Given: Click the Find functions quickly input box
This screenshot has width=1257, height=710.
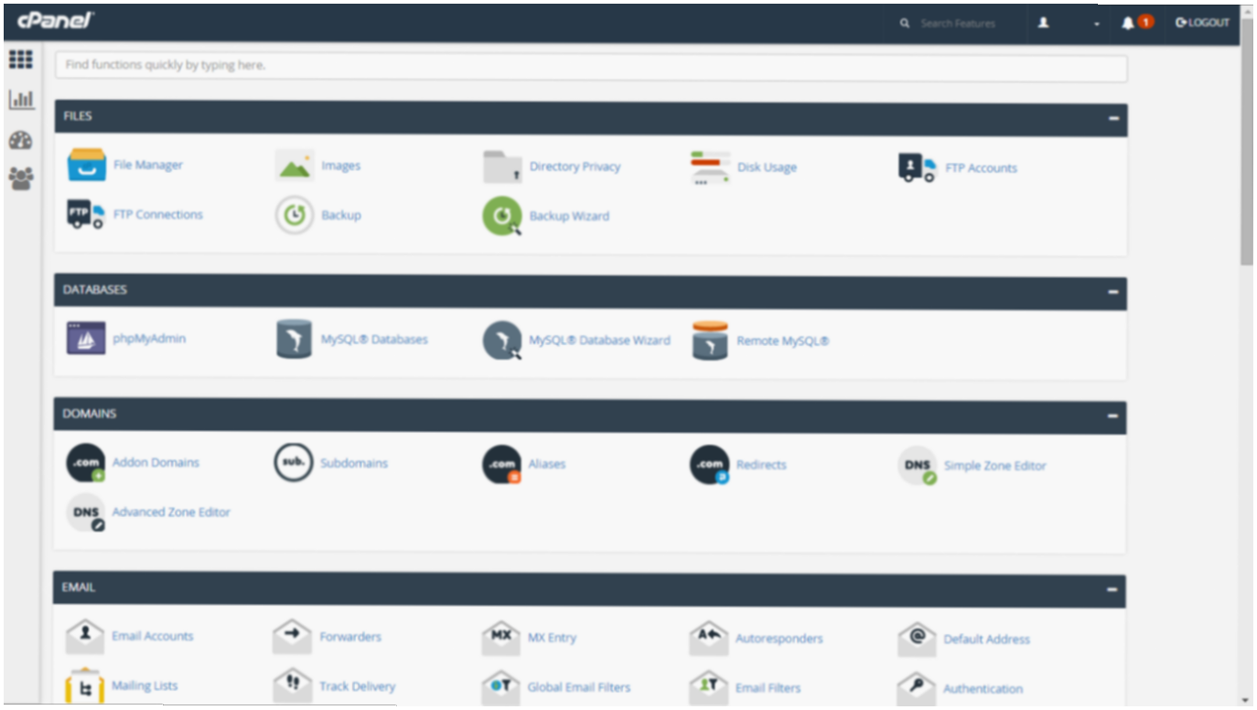Looking at the screenshot, I should (x=591, y=66).
